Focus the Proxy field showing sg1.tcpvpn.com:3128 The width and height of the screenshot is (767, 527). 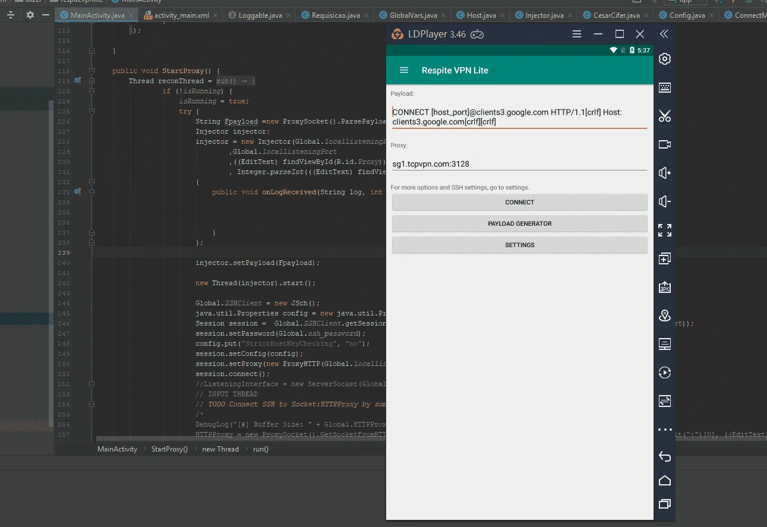coord(519,164)
